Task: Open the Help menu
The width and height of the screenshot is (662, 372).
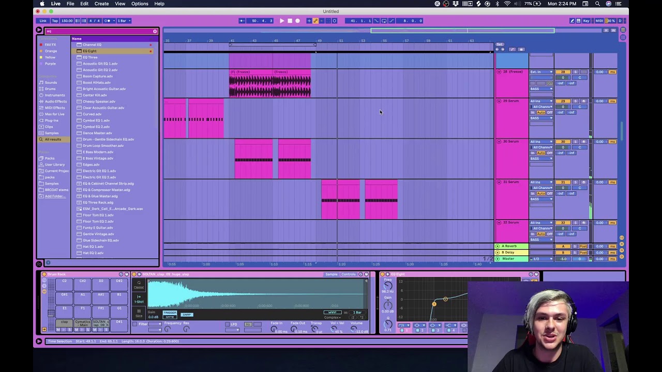Action: (x=159, y=4)
